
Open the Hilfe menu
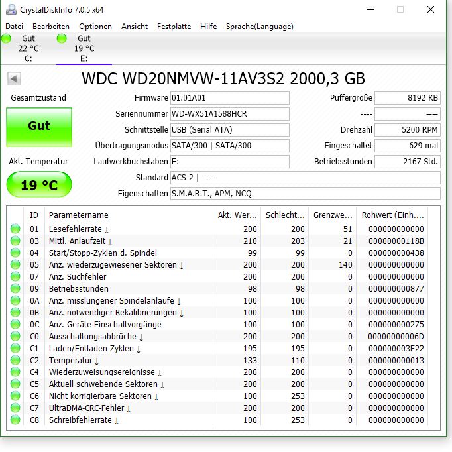click(x=208, y=27)
